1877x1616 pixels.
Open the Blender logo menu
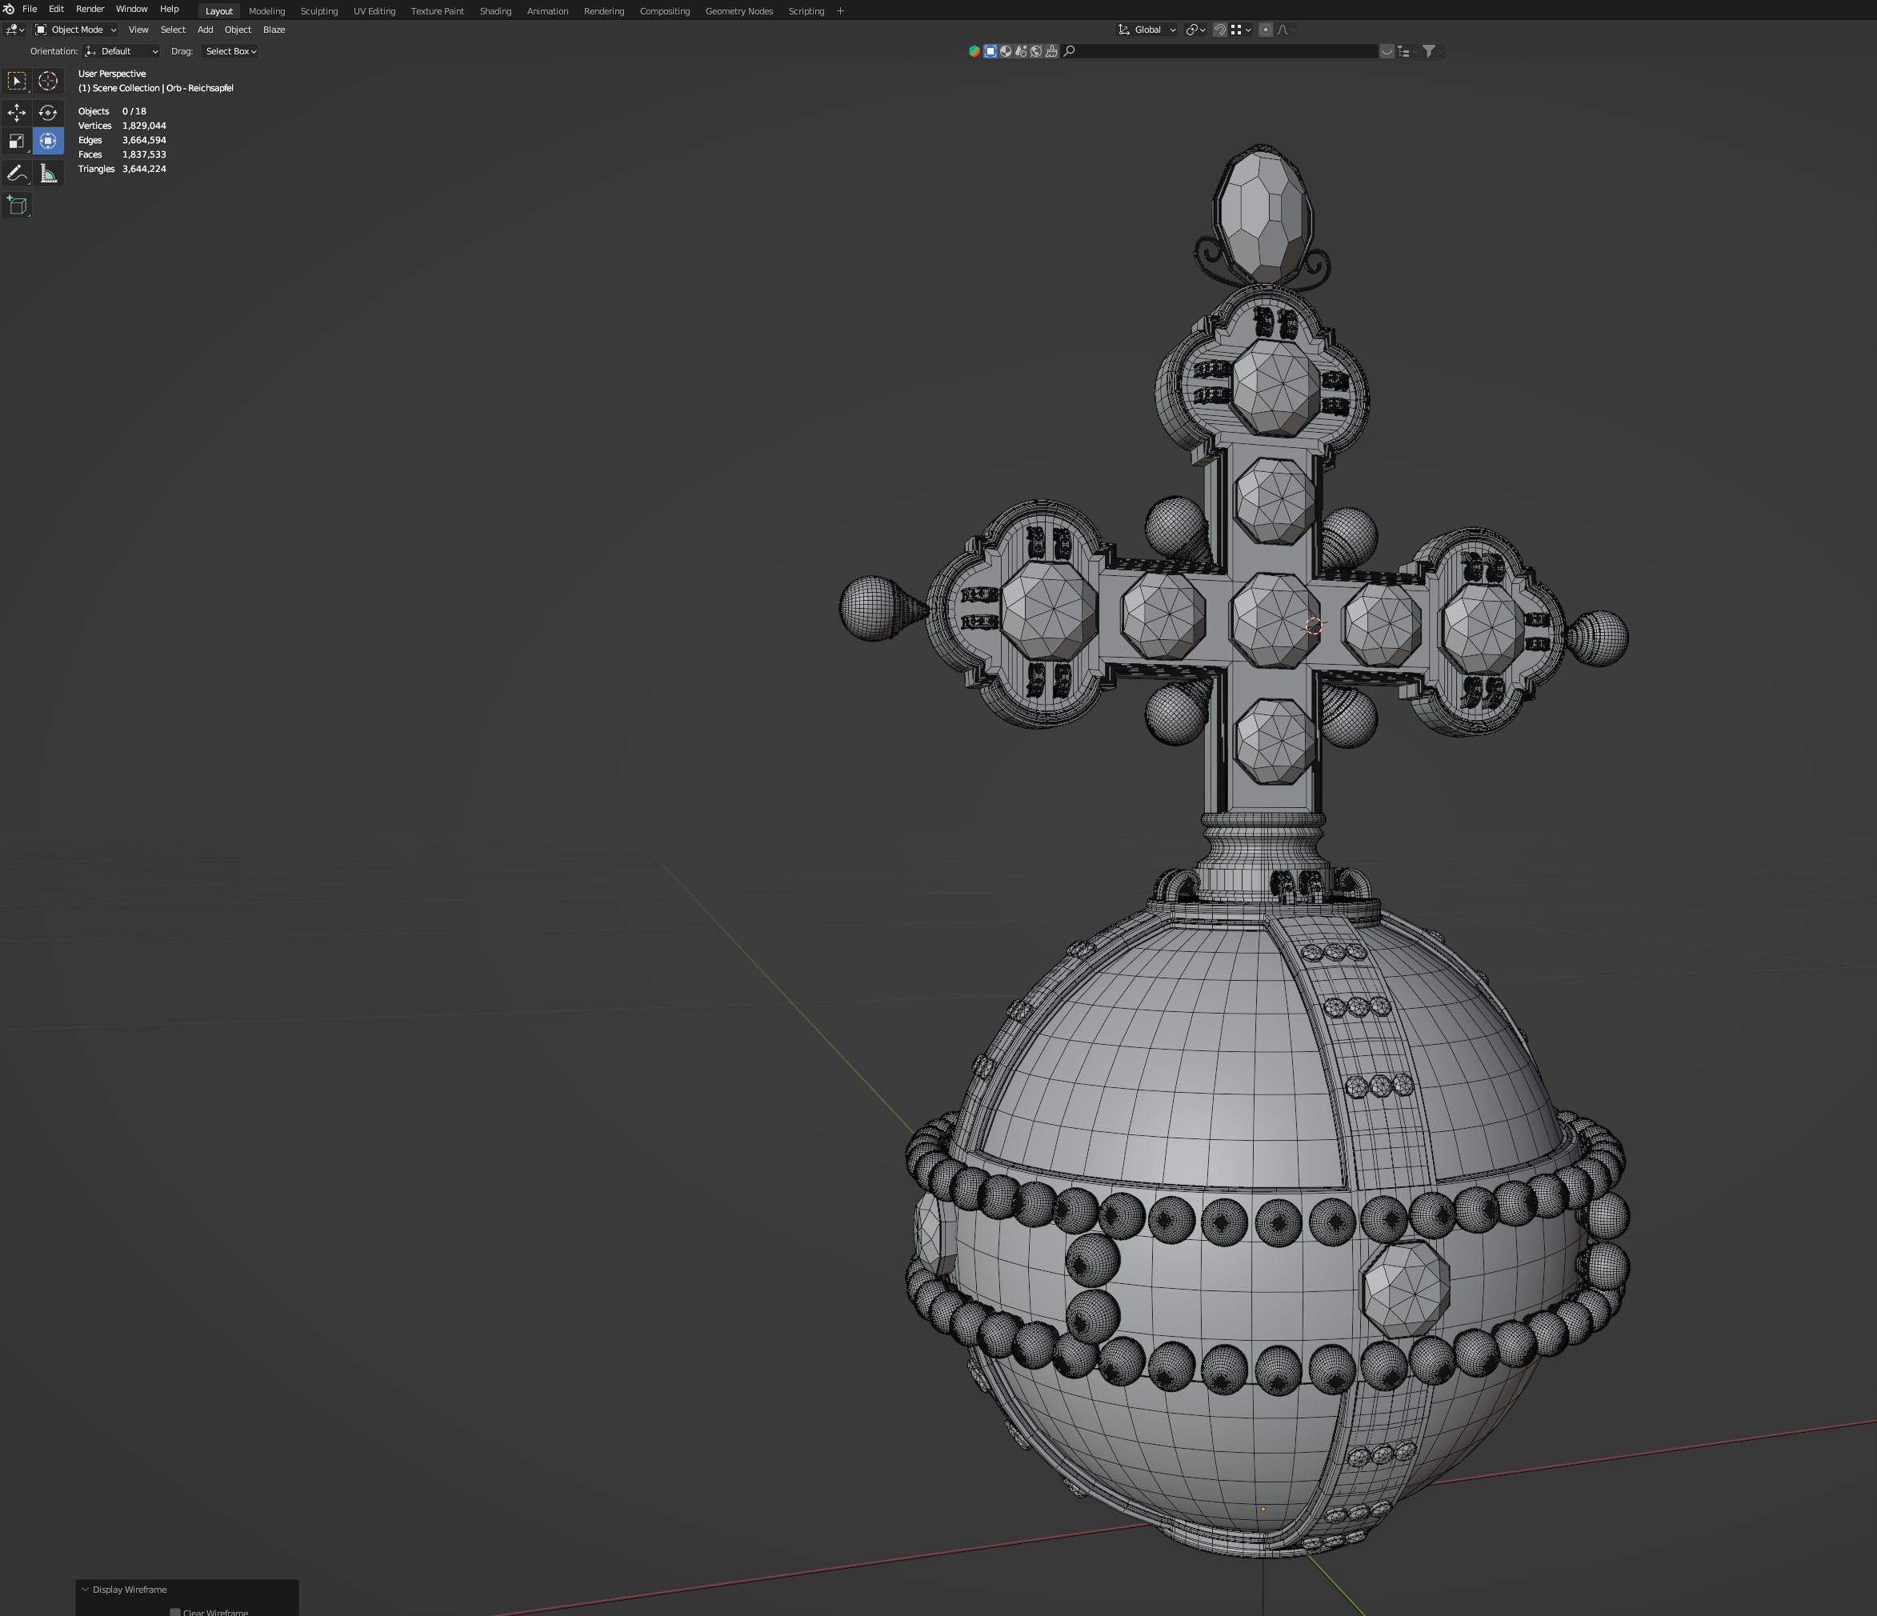tap(9, 9)
